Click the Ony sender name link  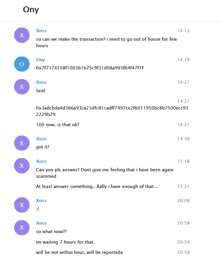point(40,60)
